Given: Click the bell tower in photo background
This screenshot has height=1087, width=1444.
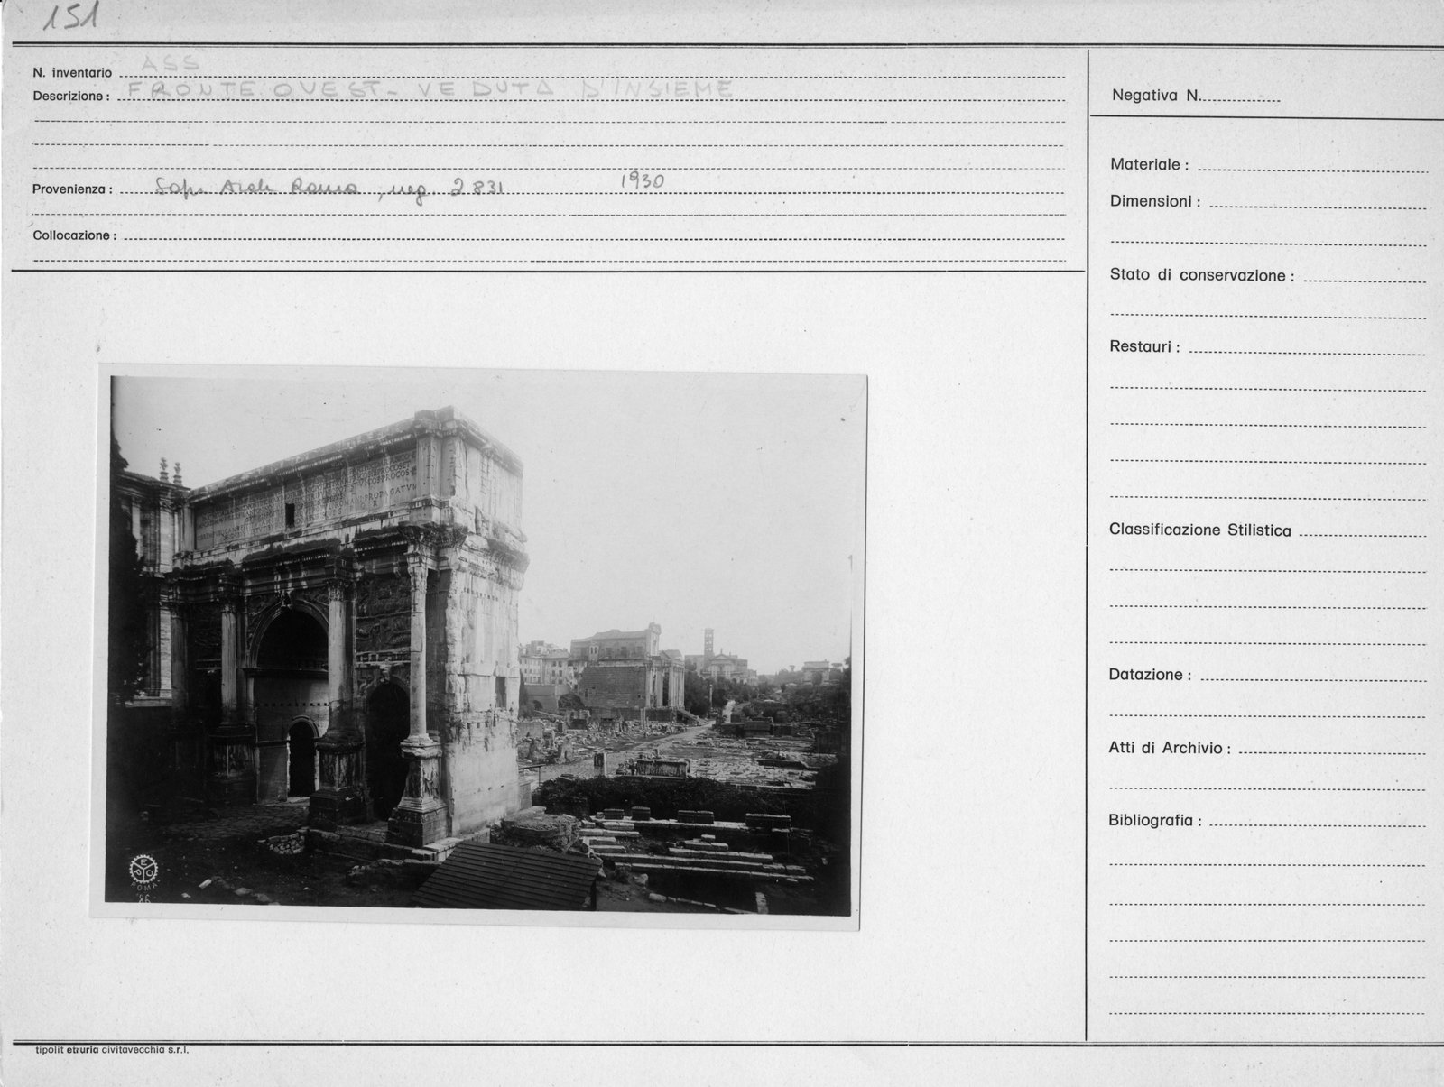Looking at the screenshot, I should pos(708,644).
